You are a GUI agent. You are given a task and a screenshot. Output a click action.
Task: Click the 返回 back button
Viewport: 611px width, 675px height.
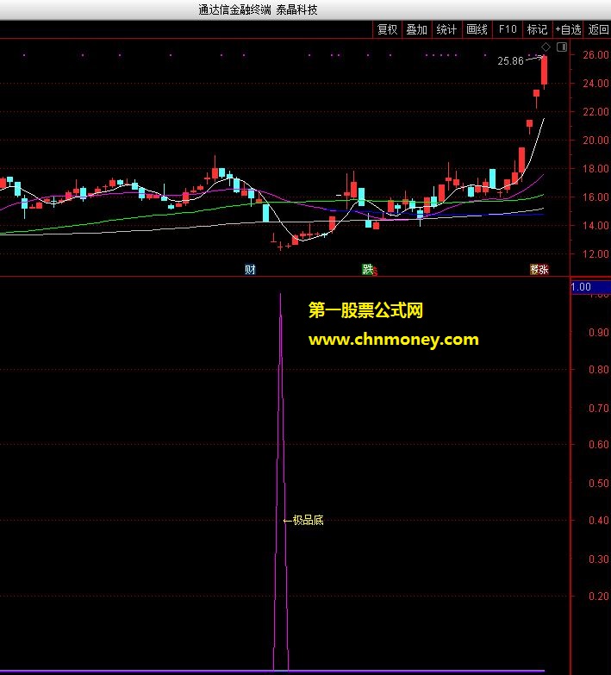click(598, 29)
